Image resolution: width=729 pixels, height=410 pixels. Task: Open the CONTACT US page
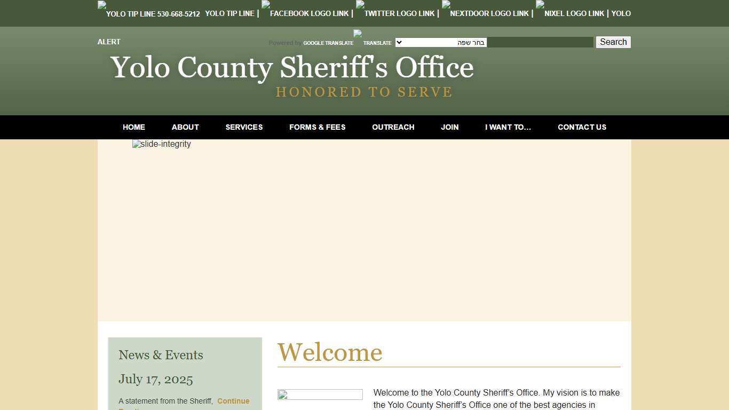point(582,127)
